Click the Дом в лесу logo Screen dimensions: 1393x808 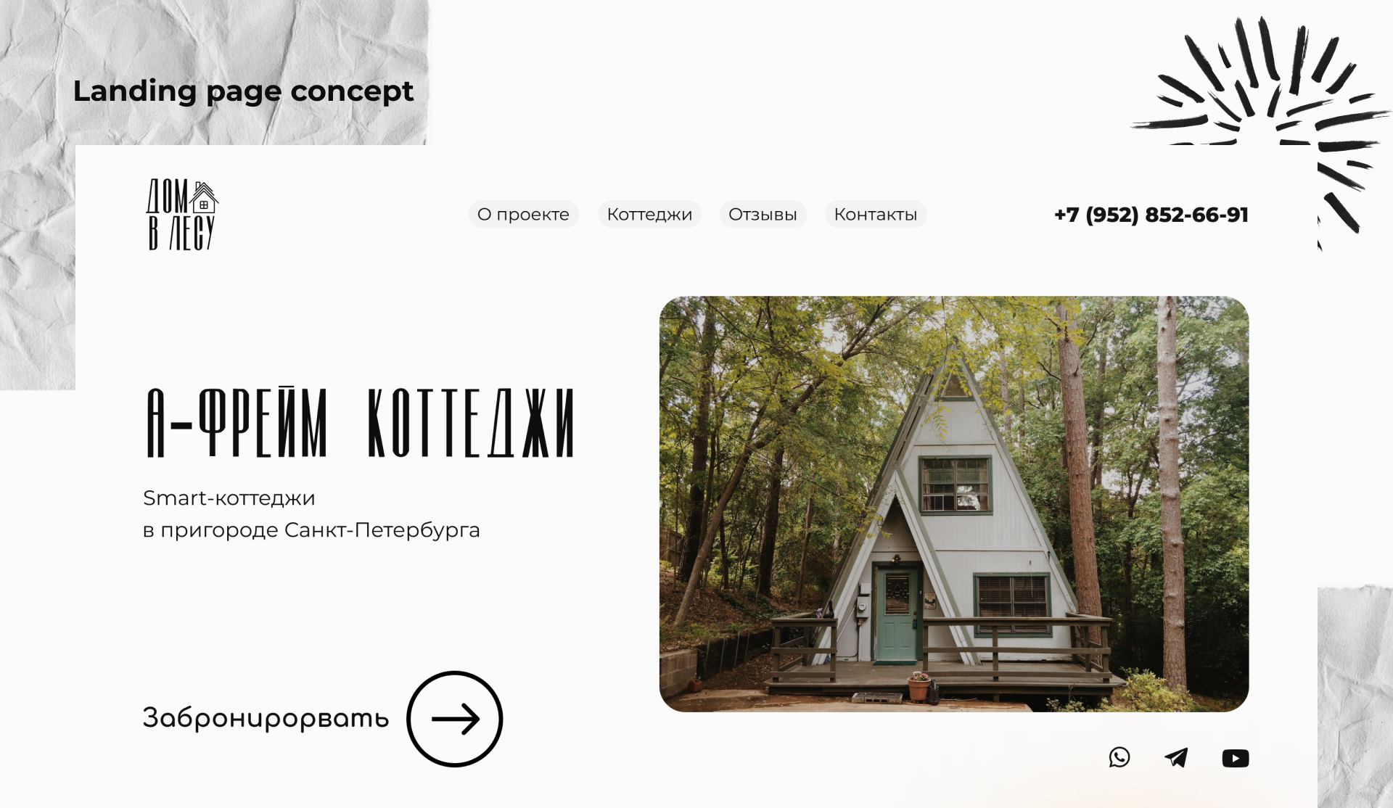click(182, 215)
